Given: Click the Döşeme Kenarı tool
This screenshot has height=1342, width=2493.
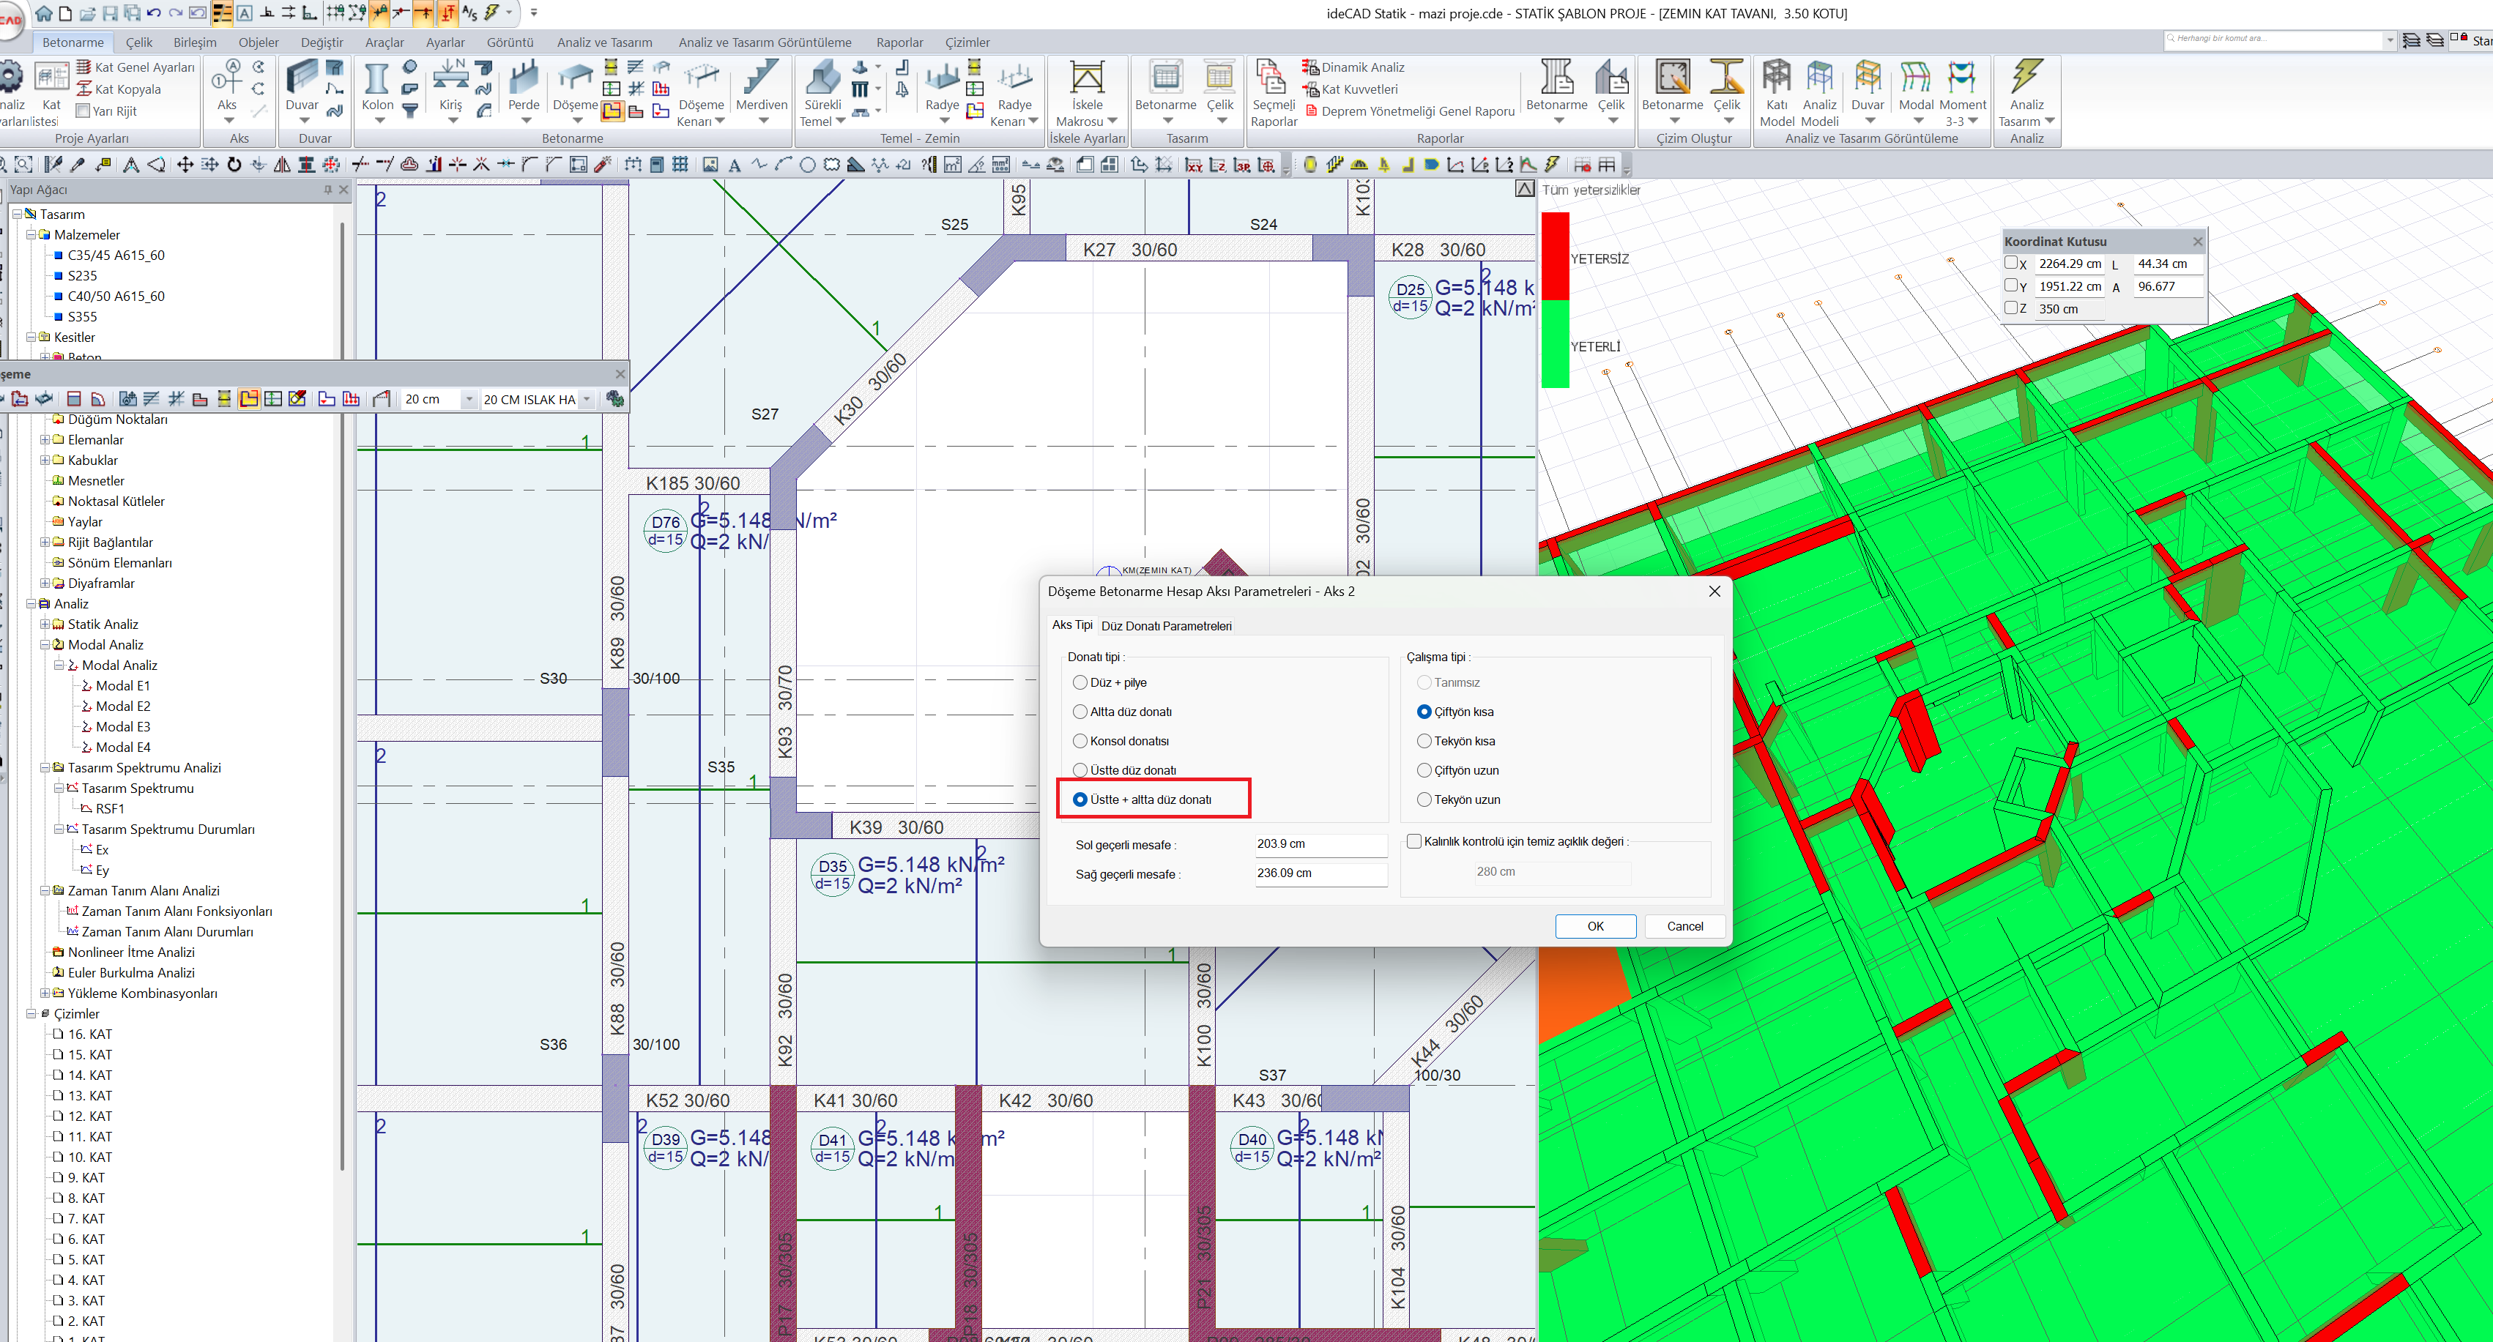Looking at the screenshot, I should [701, 93].
